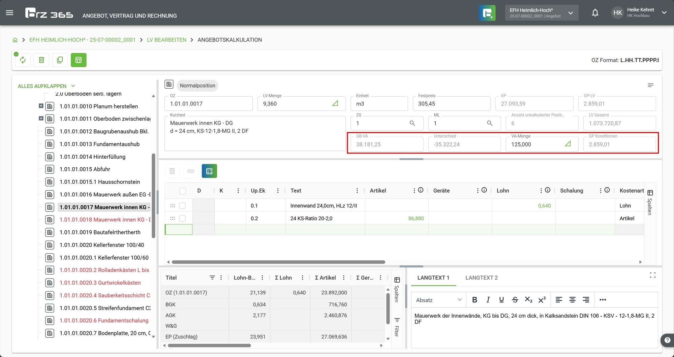Image resolution: width=674 pixels, height=357 pixels.
Task: Open EFH Heimlich-Hoch² project dropdown
Action: (x=542, y=13)
